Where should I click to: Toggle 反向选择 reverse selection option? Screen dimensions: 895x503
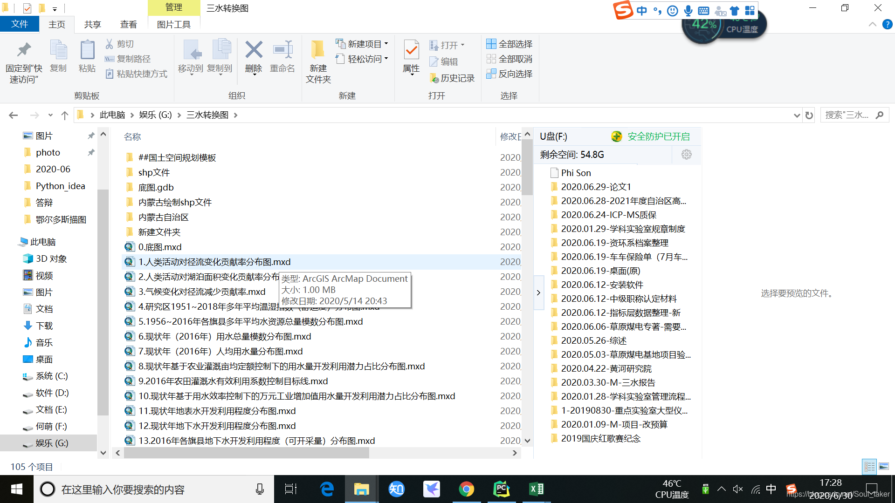(510, 73)
